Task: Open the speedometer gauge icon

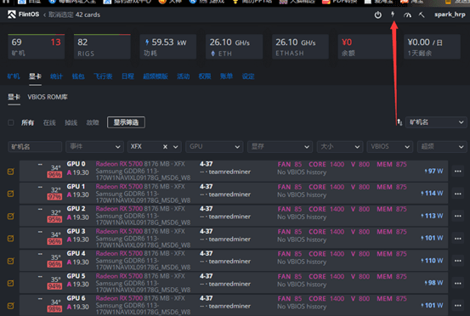Action: (407, 14)
